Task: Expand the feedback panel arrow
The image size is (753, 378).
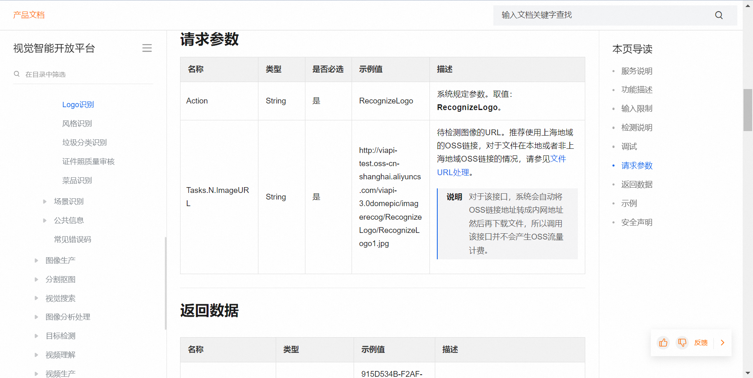Action: pyautogui.click(x=722, y=343)
